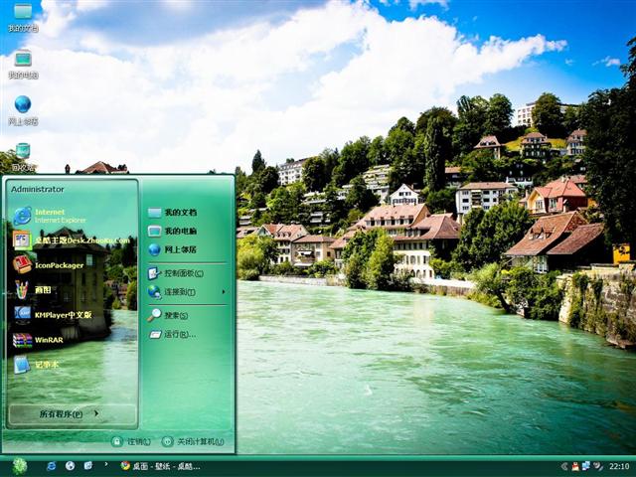Switch to 桌面 - 壁纸 taskbar window

pyautogui.click(x=161, y=466)
